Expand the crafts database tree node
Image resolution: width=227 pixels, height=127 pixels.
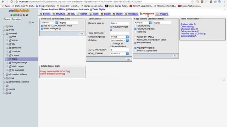click(4, 30)
